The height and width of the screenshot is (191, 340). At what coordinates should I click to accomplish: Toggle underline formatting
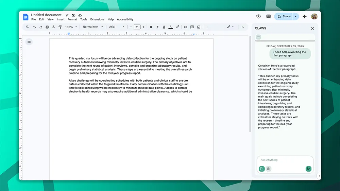[x=164, y=27]
